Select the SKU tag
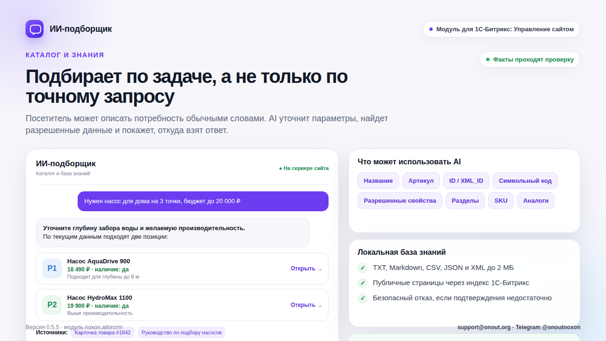 click(x=501, y=201)
